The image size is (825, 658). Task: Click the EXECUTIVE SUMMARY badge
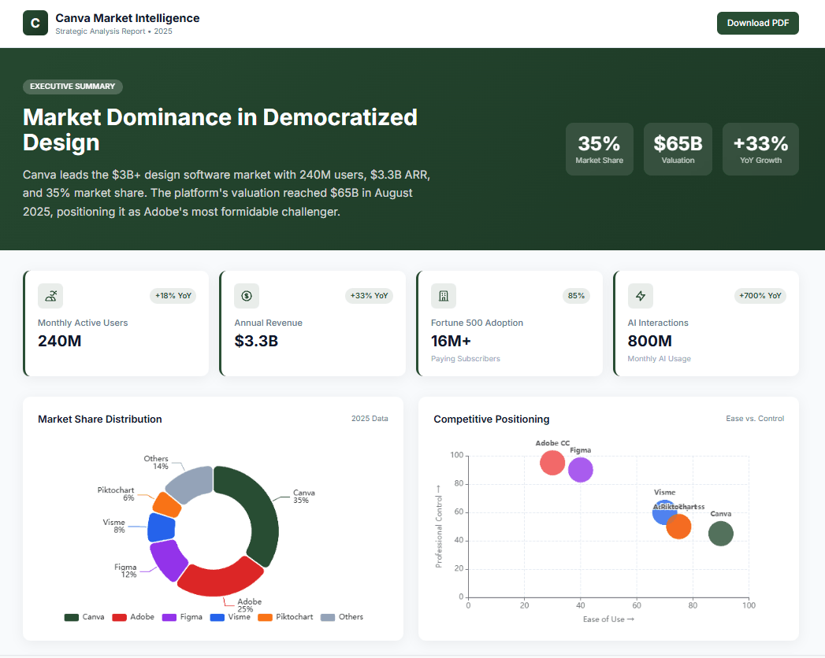pyautogui.click(x=72, y=87)
